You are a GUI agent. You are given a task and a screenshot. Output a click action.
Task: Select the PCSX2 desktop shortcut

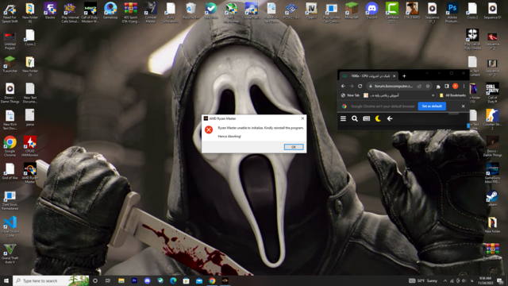click(x=291, y=10)
